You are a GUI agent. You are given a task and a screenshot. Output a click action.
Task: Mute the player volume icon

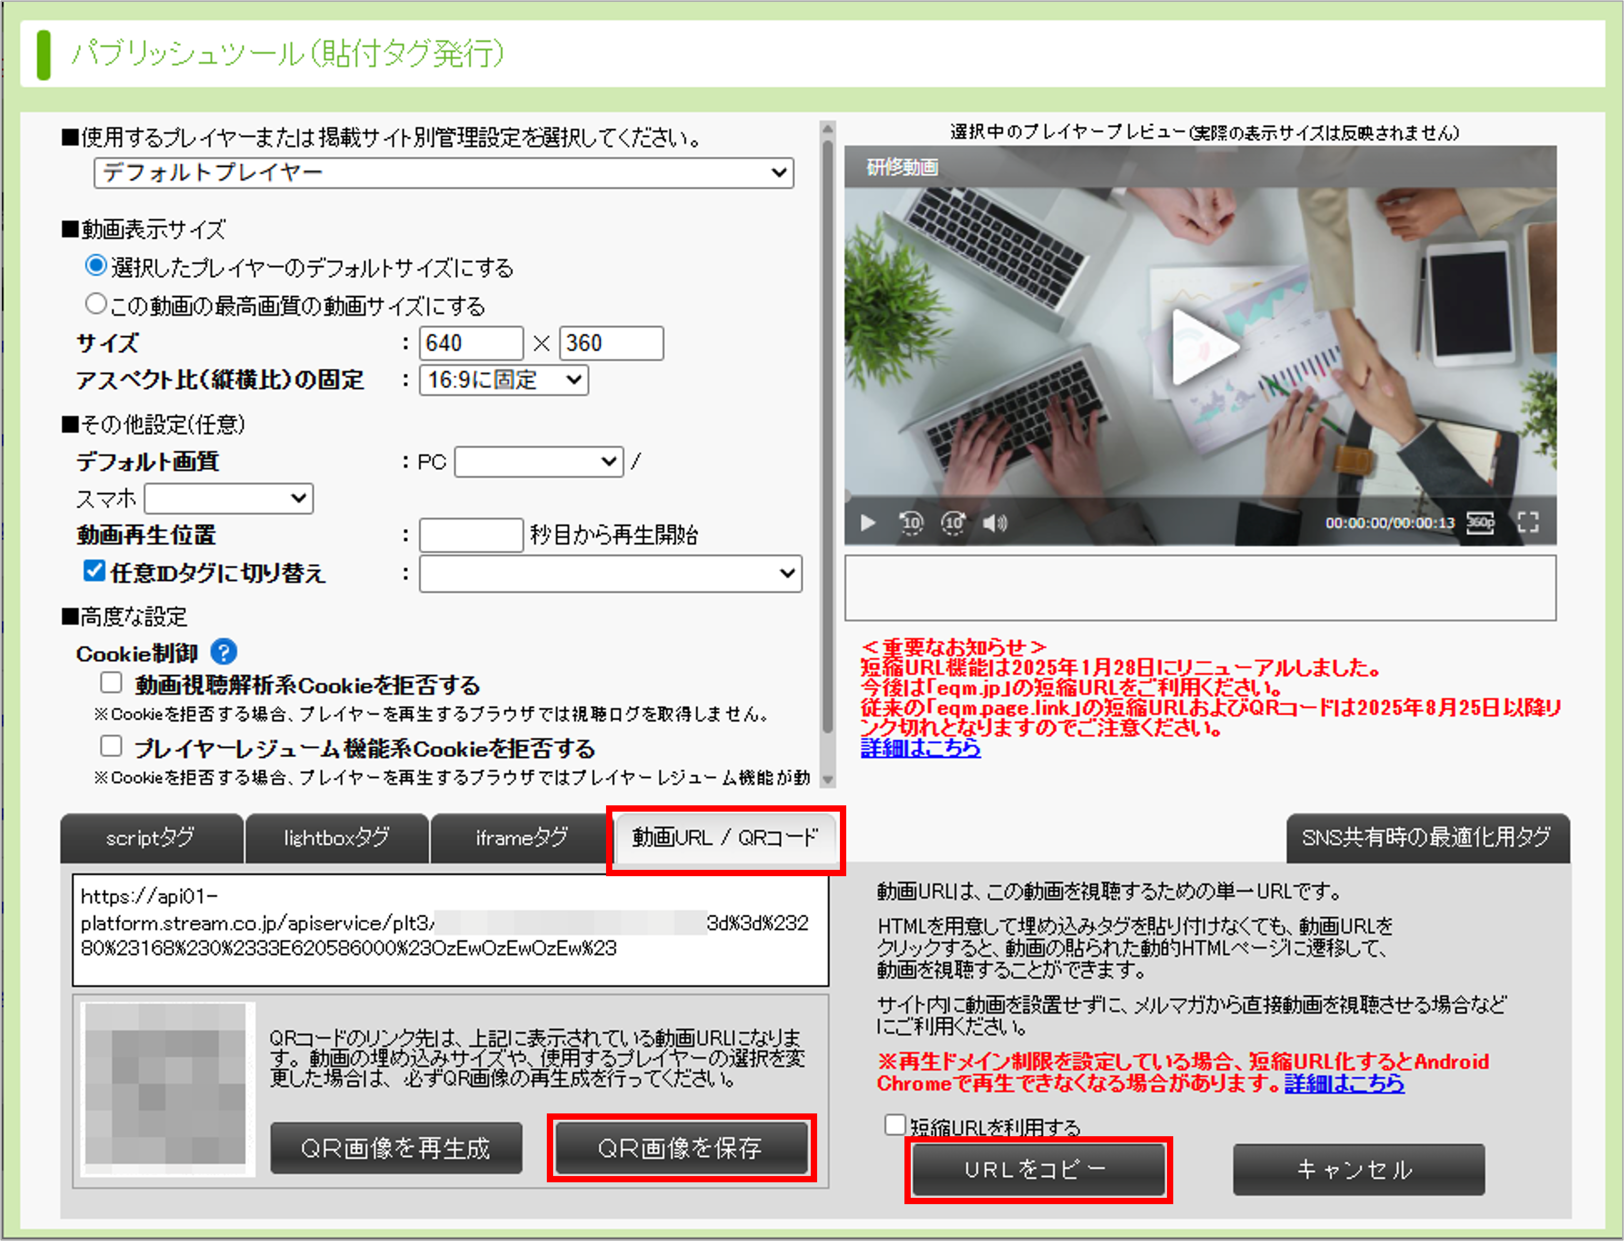point(995,523)
